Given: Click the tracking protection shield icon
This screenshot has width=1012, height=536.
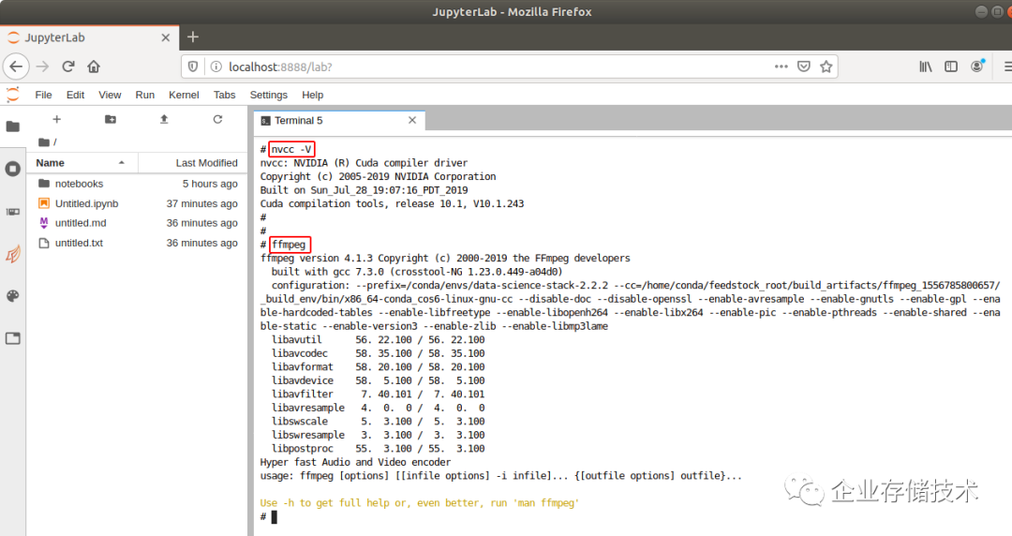Looking at the screenshot, I should [x=193, y=67].
